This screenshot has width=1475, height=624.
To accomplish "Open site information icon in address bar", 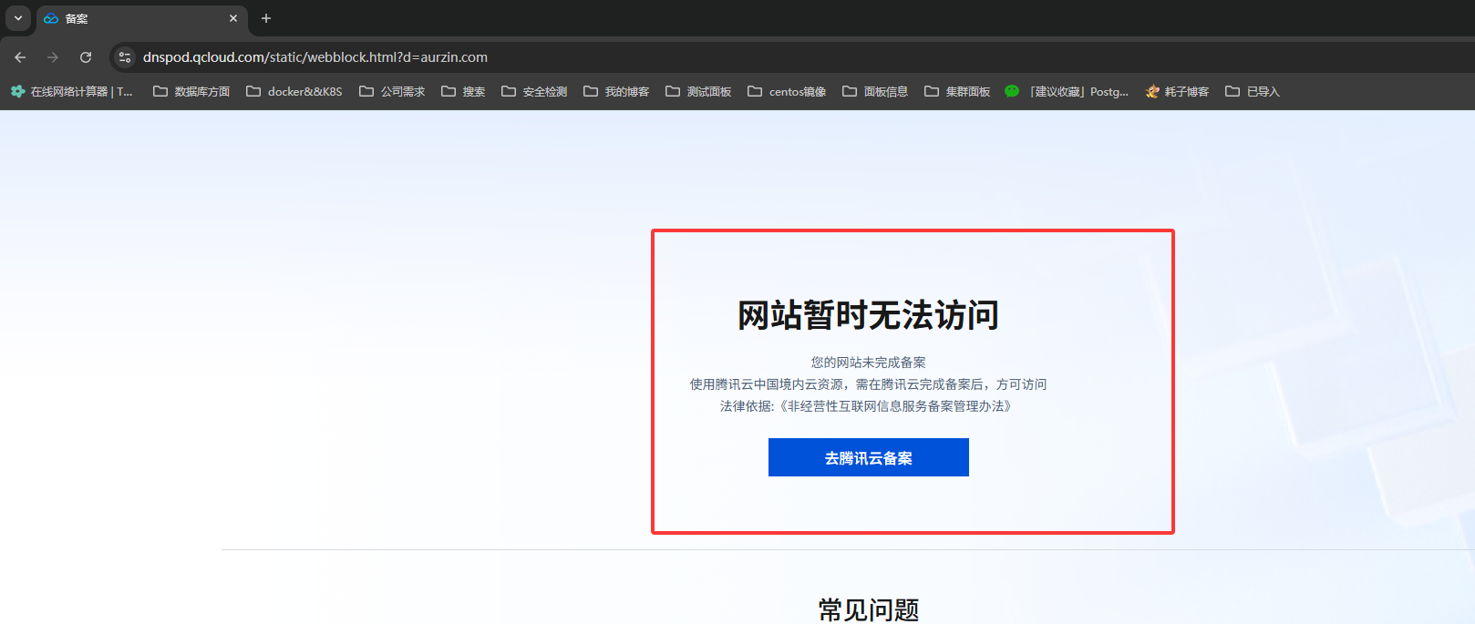I will (125, 57).
